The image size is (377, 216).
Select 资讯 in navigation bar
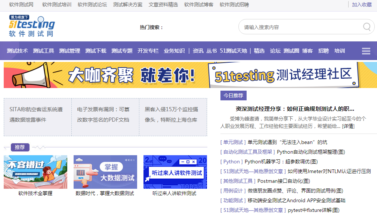coord(198,51)
